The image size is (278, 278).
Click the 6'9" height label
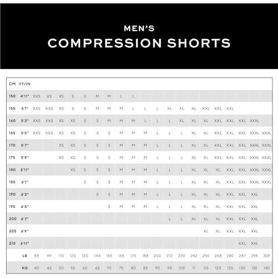point(25,231)
